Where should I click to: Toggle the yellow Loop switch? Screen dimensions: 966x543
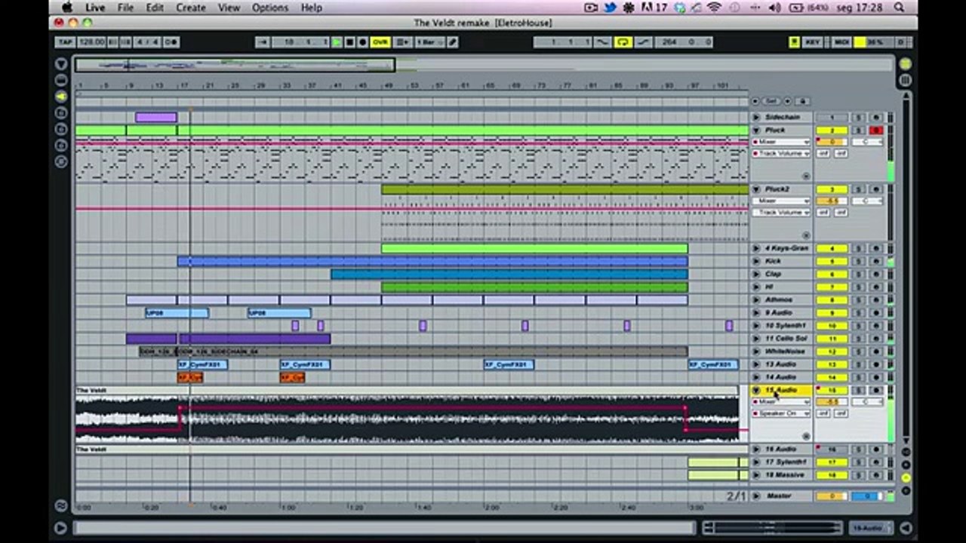point(623,42)
